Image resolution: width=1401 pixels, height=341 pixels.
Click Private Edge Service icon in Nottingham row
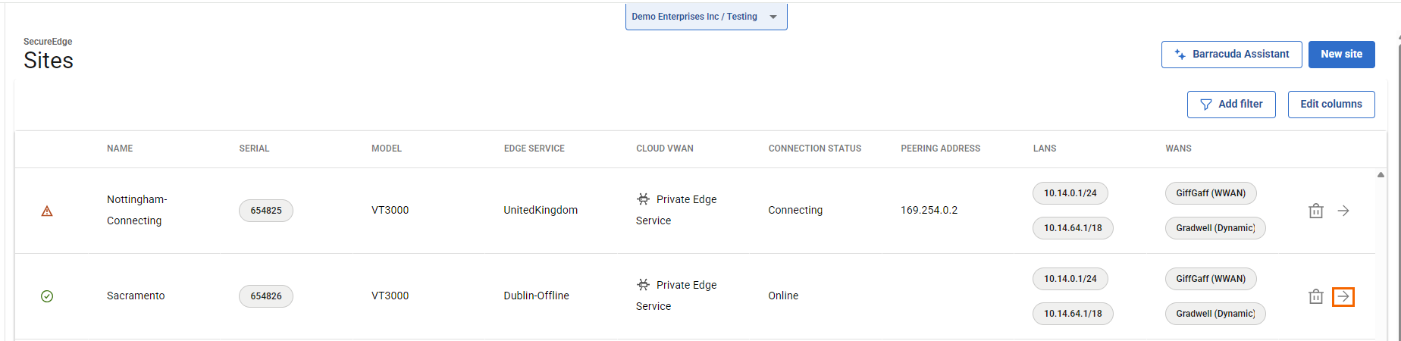(643, 199)
